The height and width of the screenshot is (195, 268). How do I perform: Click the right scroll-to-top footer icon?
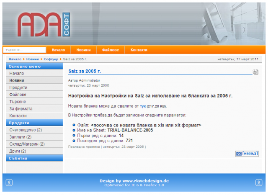tap(259, 182)
